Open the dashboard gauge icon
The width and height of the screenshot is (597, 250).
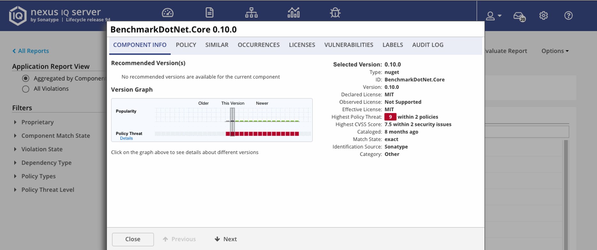[x=167, y=13]
